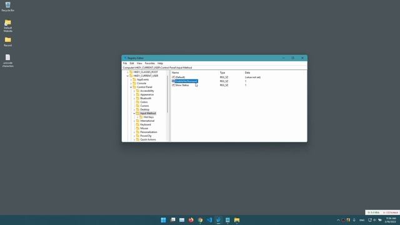Select the HKEY_CLASSES_ROOT folder icon
The image size is (400, 225).
tap(131, 72)
